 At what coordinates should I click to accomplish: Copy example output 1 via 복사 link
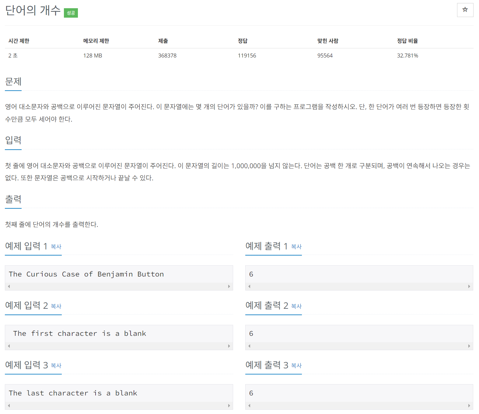point(296,246)
